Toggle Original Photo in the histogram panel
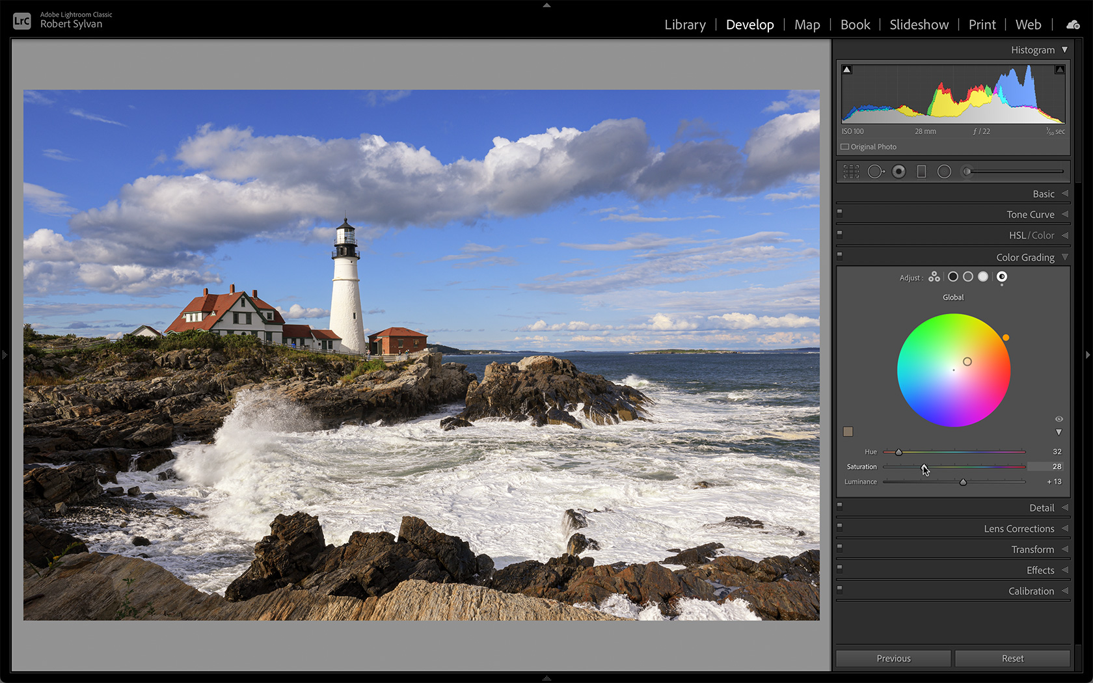The width and height of the screenshot is (1093, 683). click(x=844, y=146)
